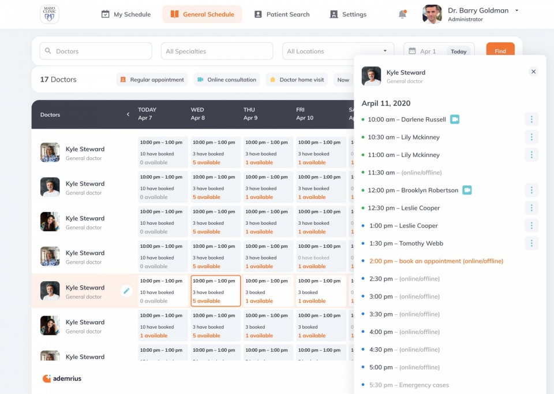Viewport: 554px width, 394px height.
Task: Open the All Specialties dropdown
Action: [x=216, y=51]
